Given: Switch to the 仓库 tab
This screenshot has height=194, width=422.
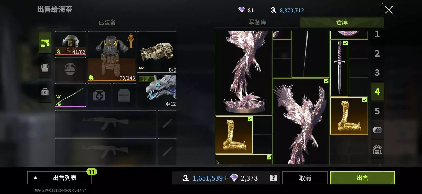Looking at the screenshot, I should pos(342,22).
